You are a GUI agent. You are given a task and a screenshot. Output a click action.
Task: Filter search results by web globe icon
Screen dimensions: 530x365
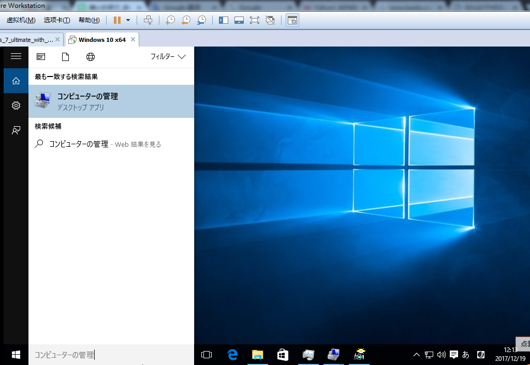coord(90,57)
